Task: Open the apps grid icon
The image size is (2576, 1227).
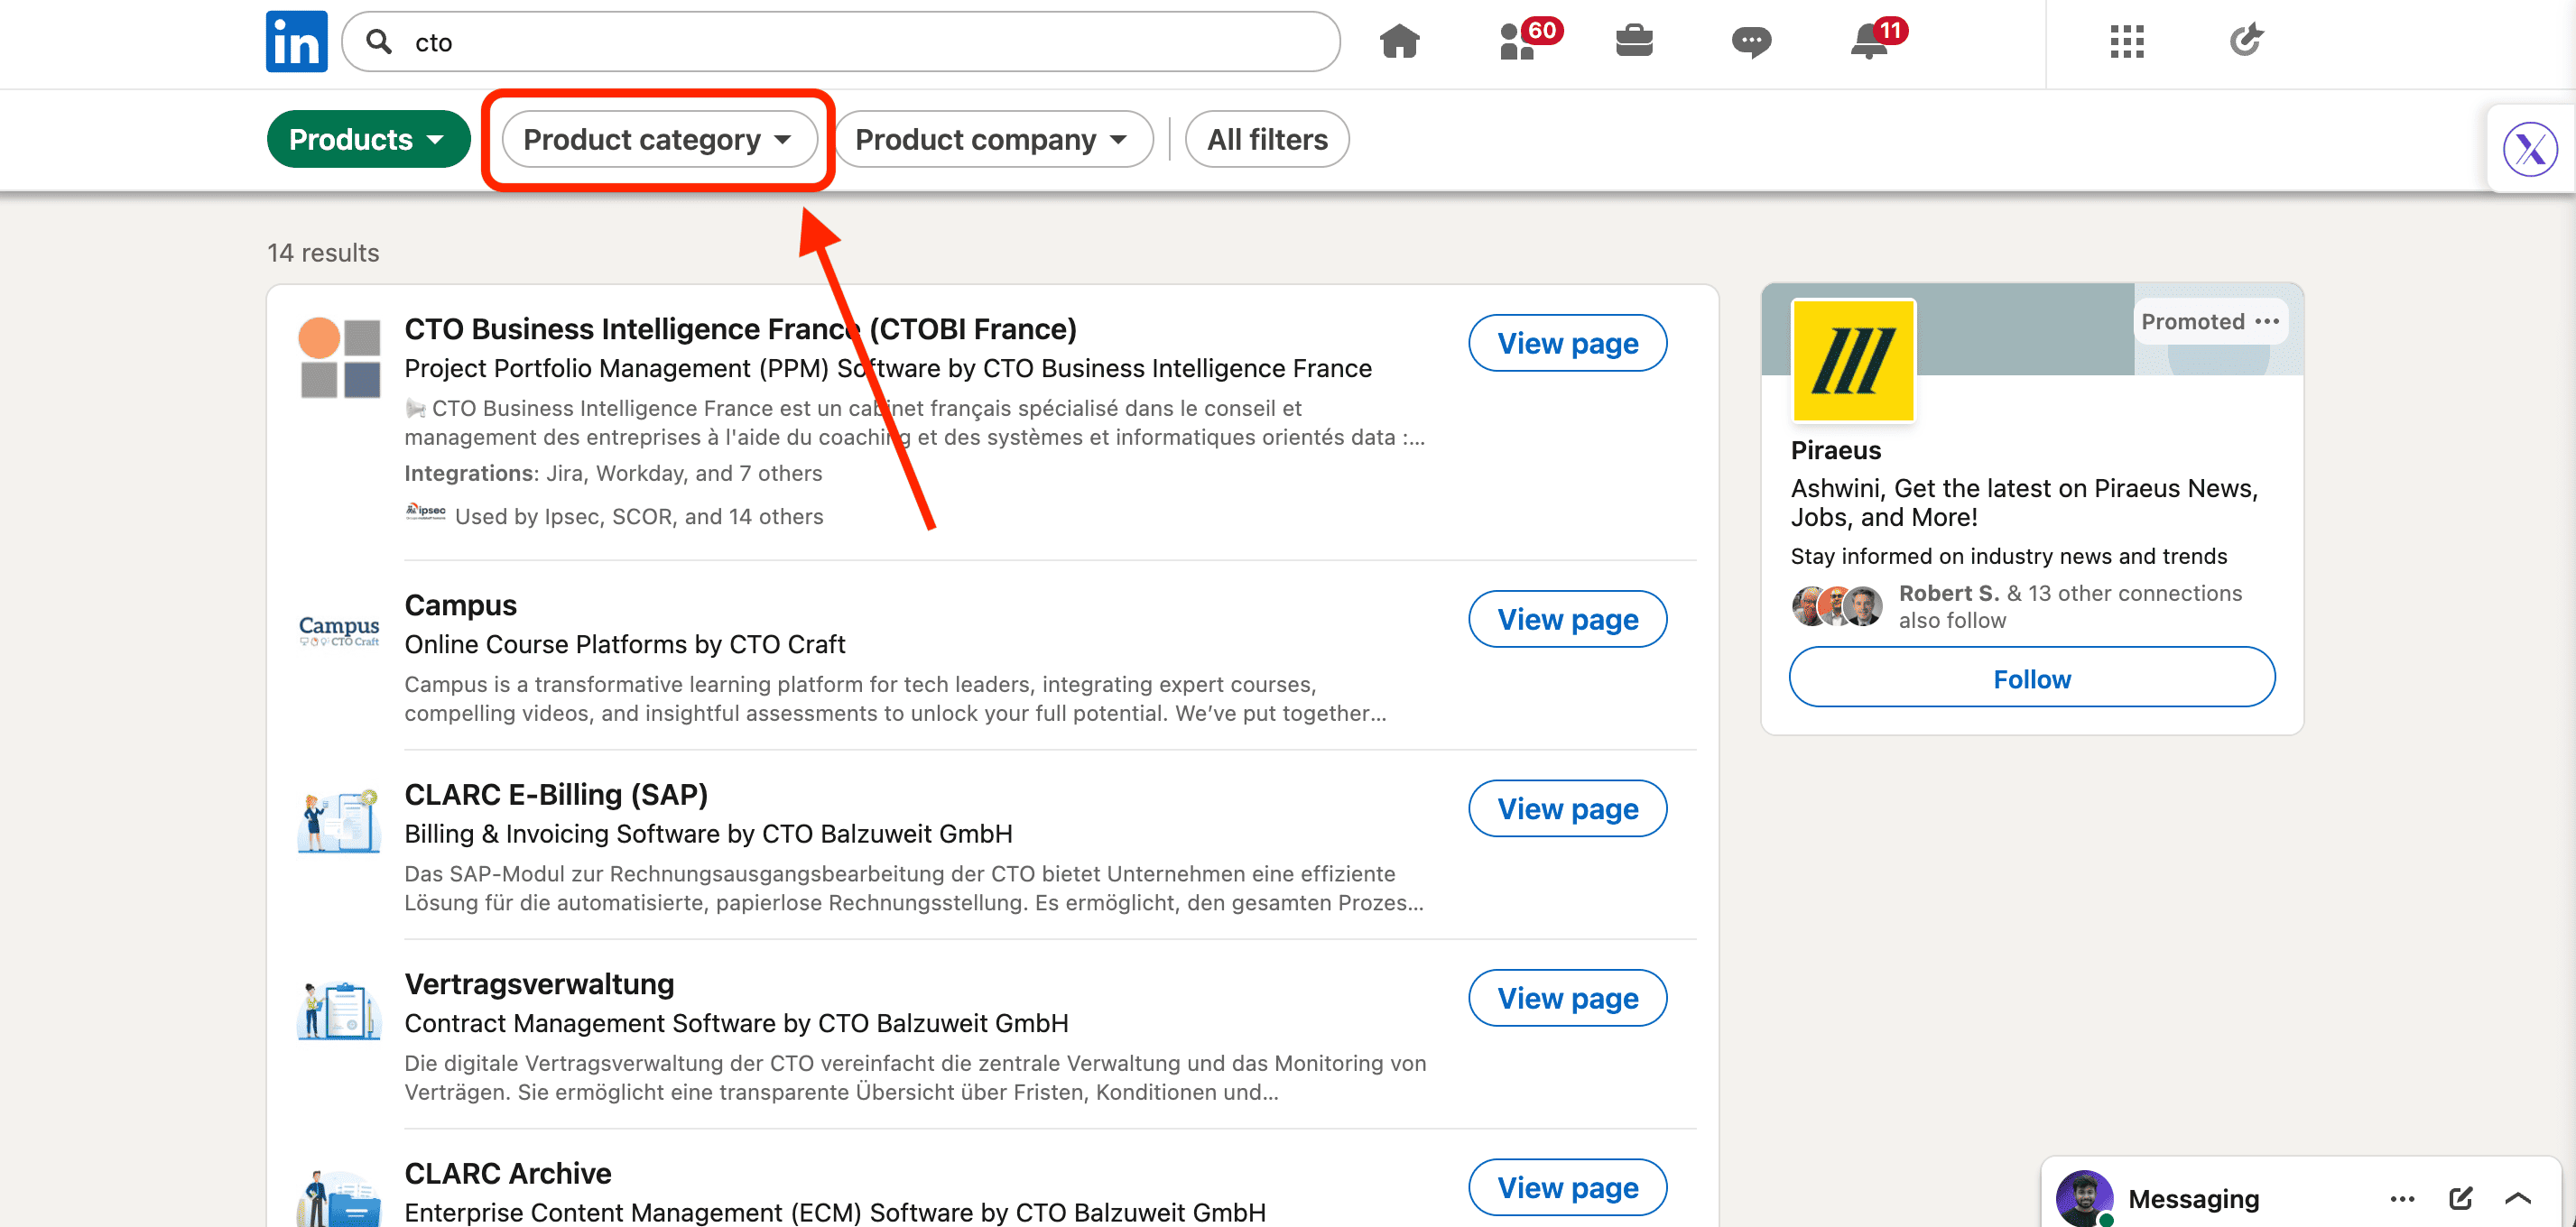Action: click(x=2126, y=42)
